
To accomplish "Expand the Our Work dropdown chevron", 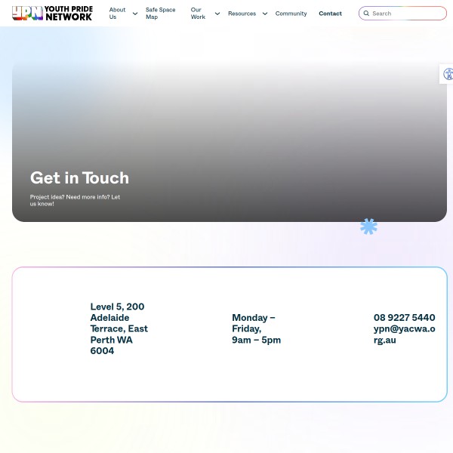I will coord(217,14).
